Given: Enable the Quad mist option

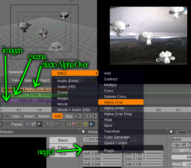Looking at the screenshot, I should (177, 164).
